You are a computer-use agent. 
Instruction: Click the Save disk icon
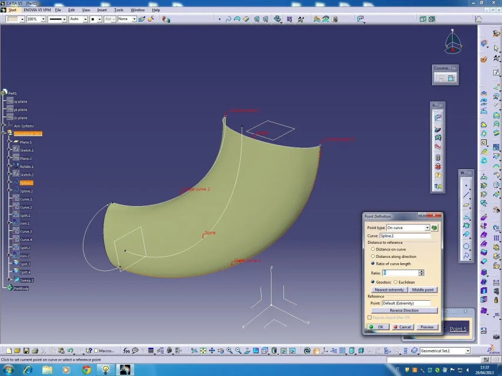[x=26, y=351]
